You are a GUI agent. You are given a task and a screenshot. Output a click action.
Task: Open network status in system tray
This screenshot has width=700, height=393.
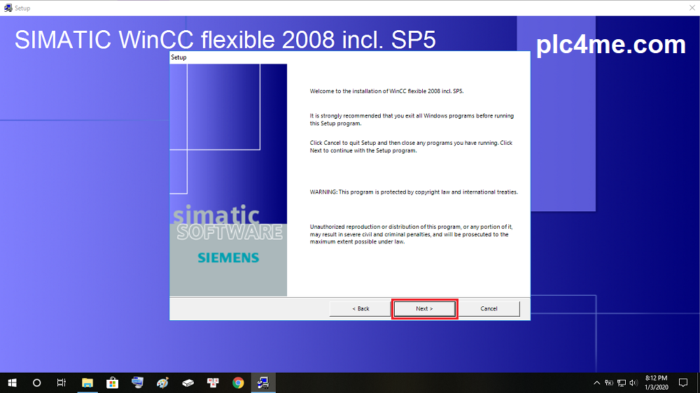(x=621, y=383)
